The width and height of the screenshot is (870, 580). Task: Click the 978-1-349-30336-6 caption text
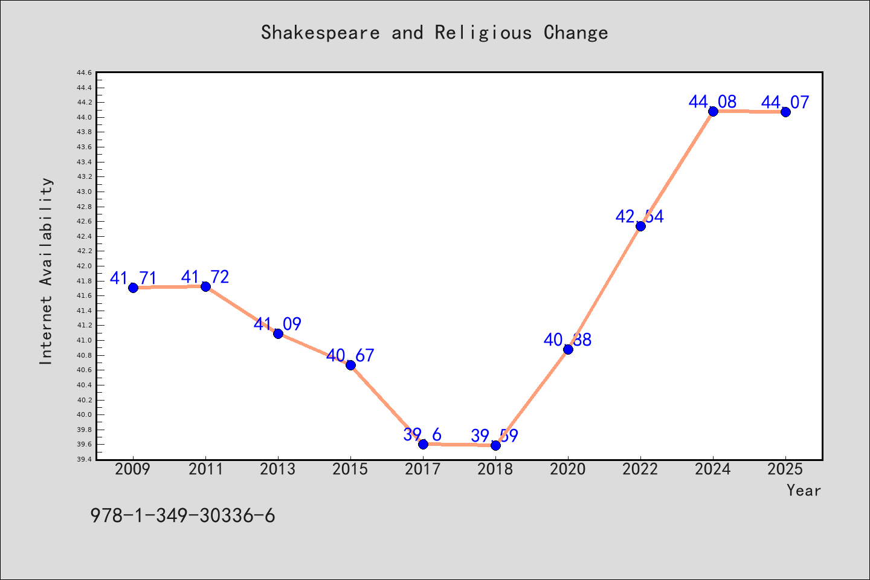pyautogui.click(x=182, y=516)
